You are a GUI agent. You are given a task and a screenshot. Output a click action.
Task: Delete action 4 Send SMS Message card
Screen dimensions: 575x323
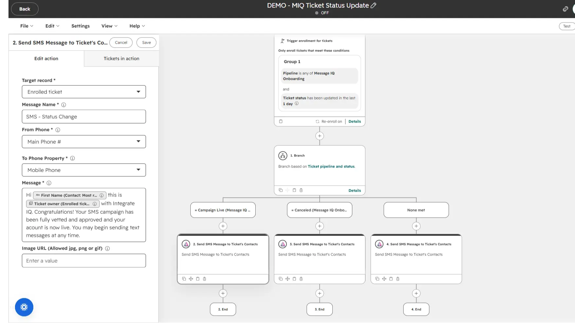point(398,279)
